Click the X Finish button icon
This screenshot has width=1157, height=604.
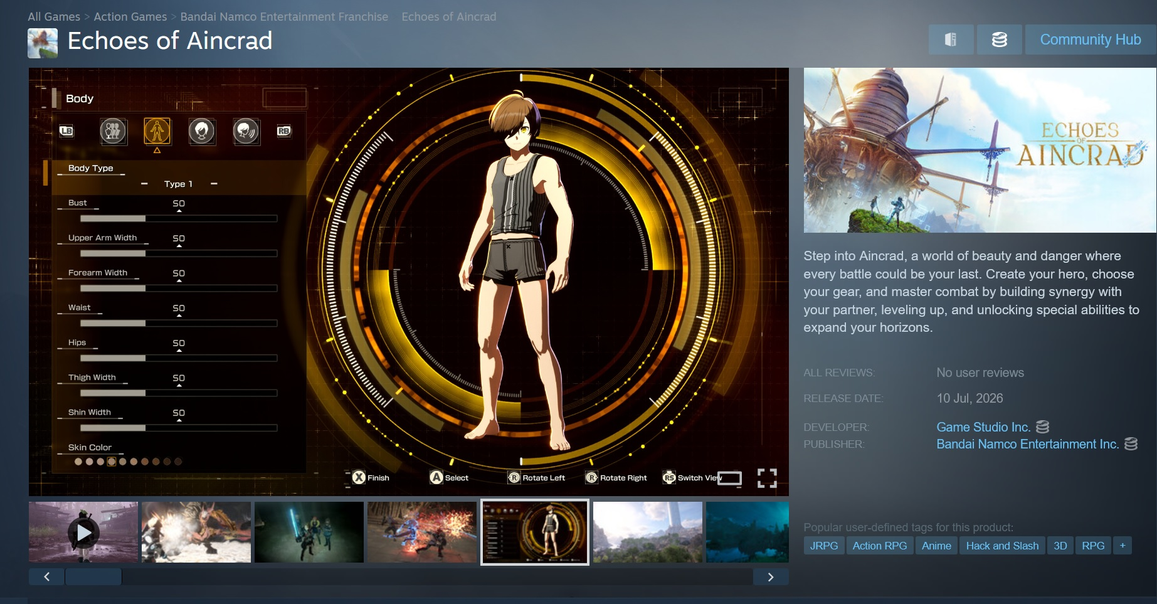click(x=359, y=477)
